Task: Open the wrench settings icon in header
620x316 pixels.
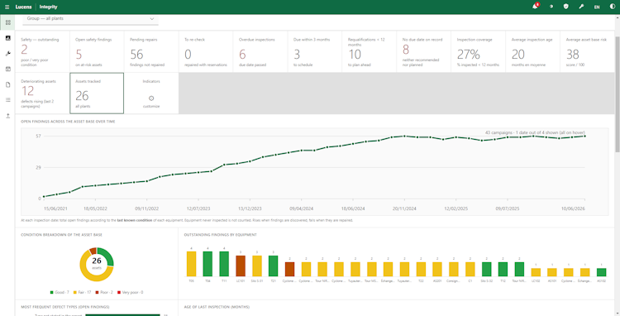Action: (581, 7)
